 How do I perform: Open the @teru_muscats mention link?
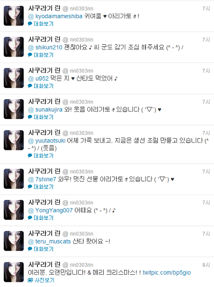pyautogui.click(x=49, y=242)
